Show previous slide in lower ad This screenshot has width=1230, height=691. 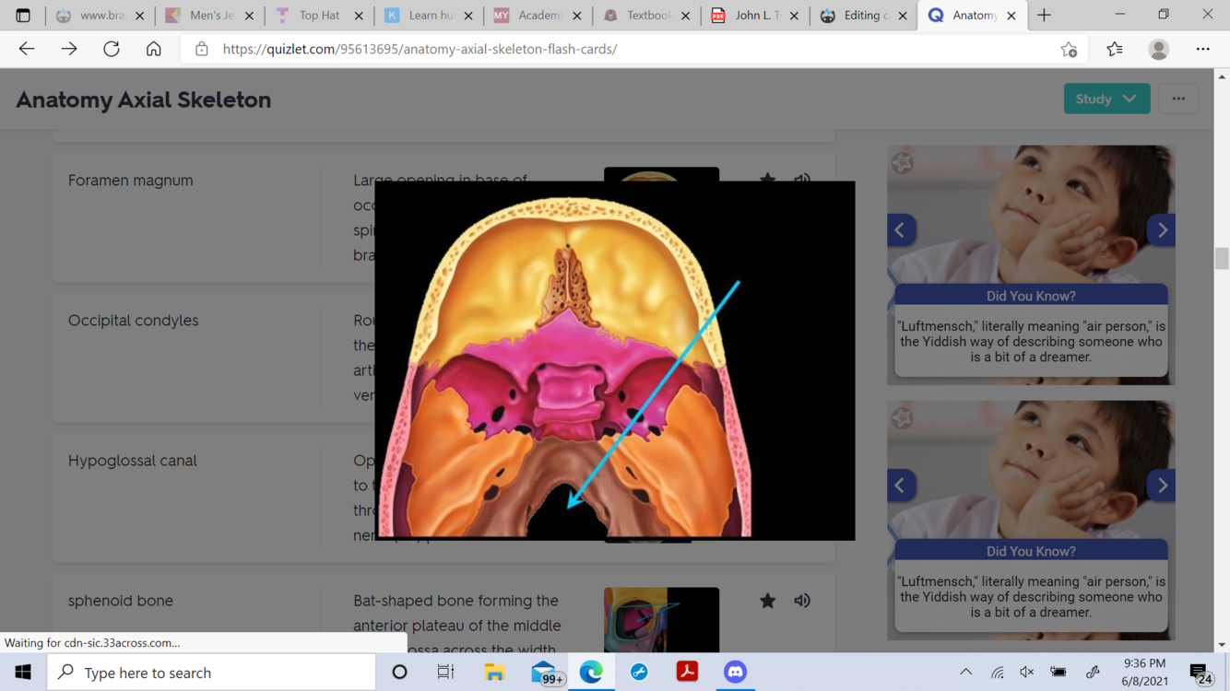coord(901,486)
